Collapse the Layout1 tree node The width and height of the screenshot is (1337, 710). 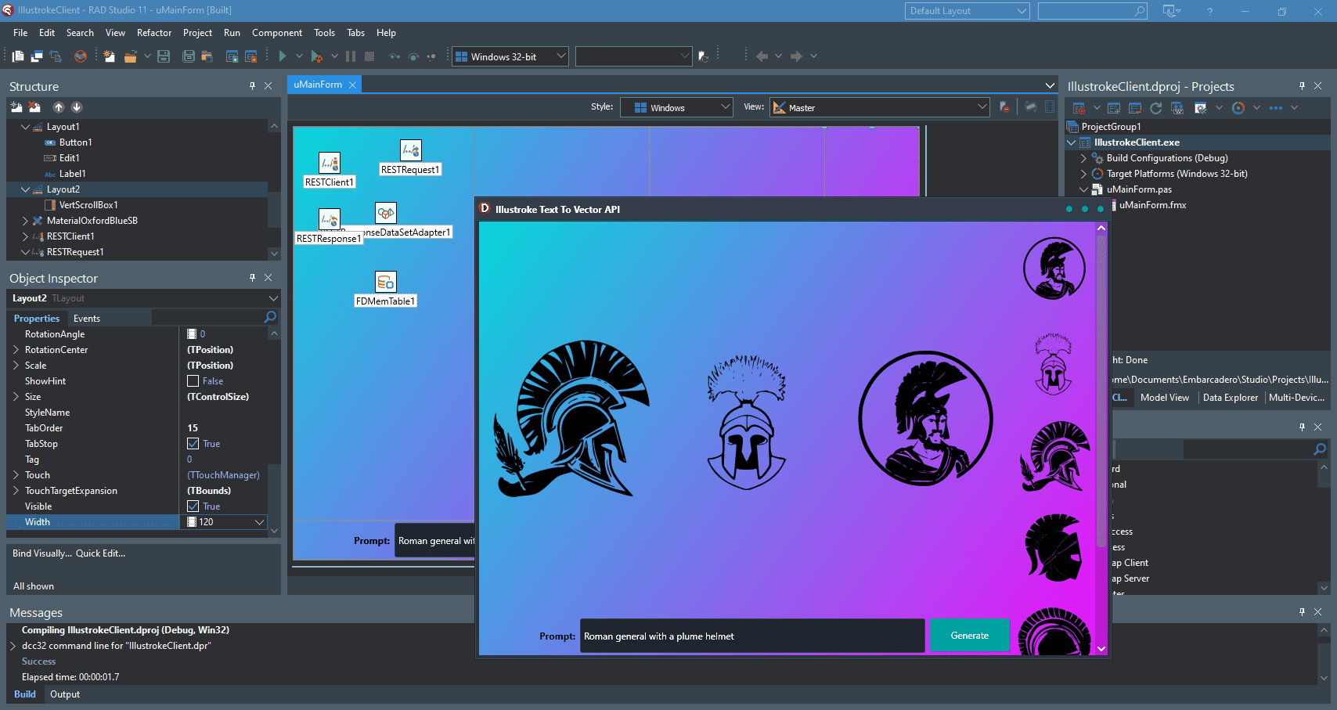(x=26, y=127)
